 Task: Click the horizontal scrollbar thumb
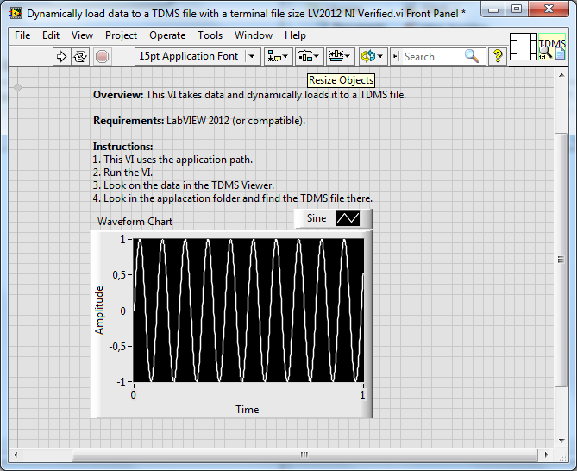point(304,455)
